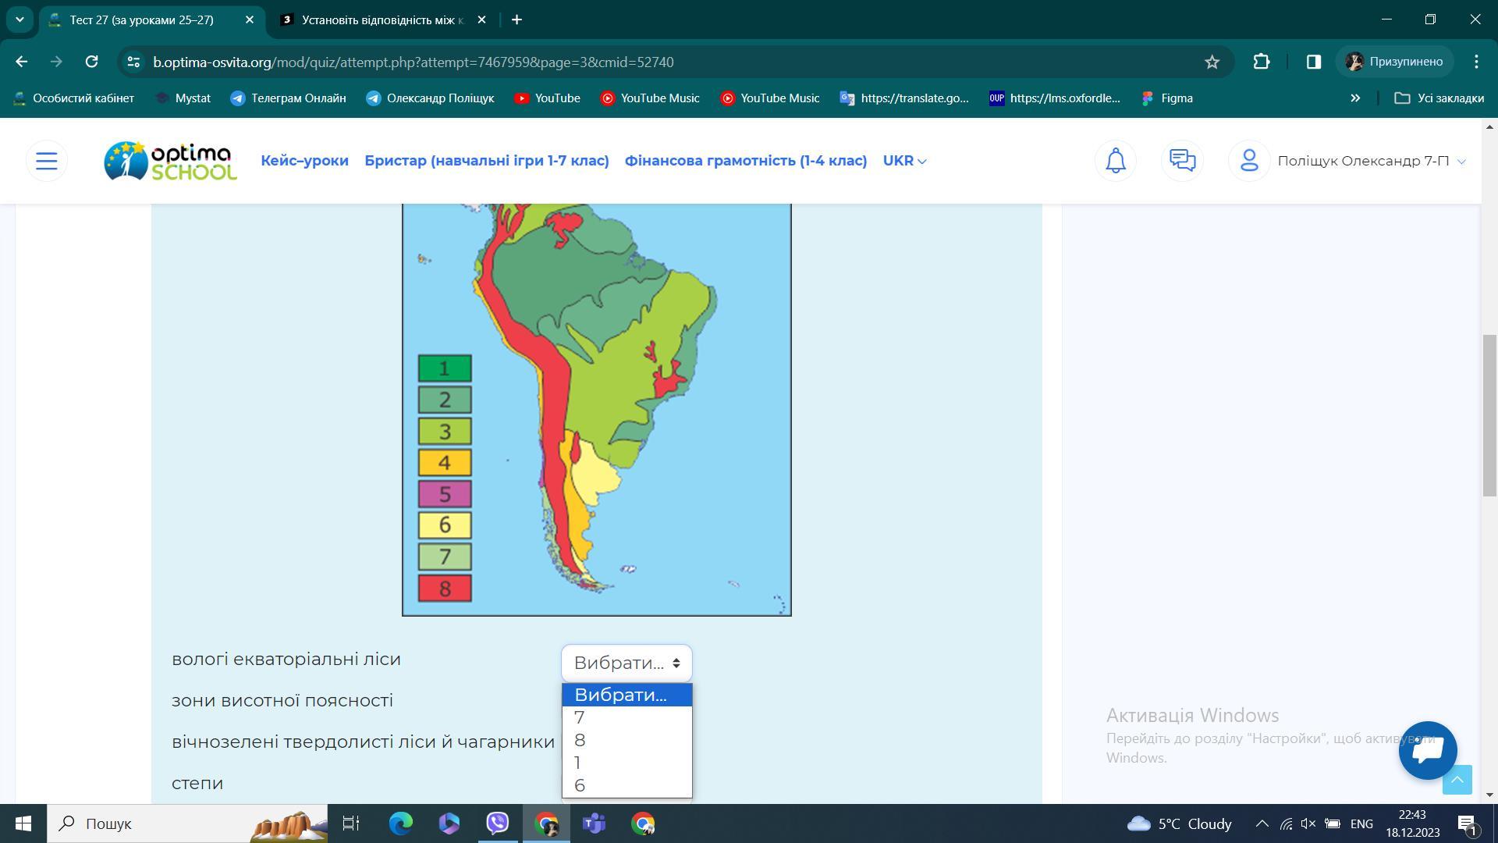Image resolution: width=1498 pixels, height=843 pixels.
Task: Open the Кейс-уроки menu link
Action: click(x=304, y=161)
